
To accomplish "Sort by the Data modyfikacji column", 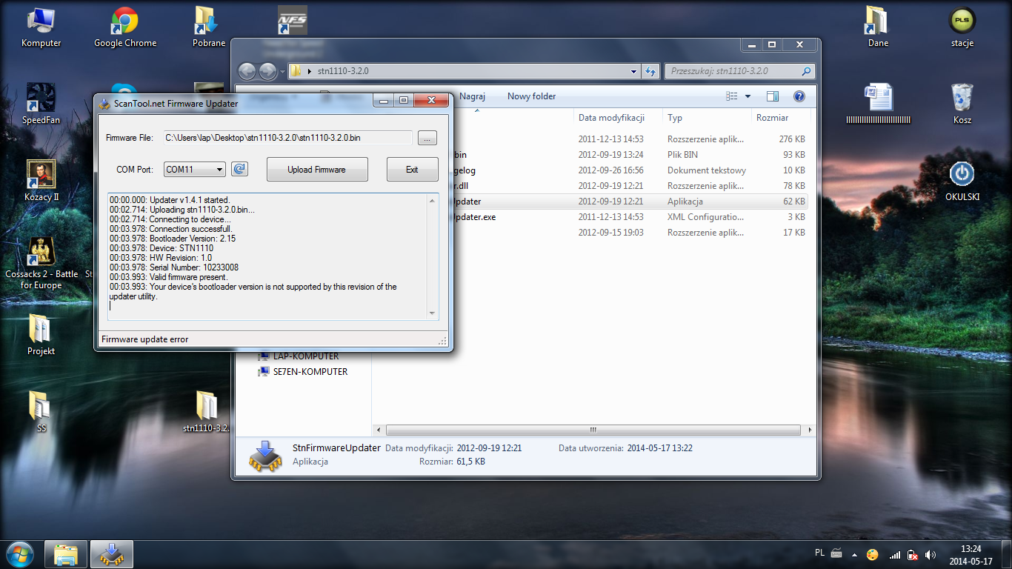I will coord(619,118).
